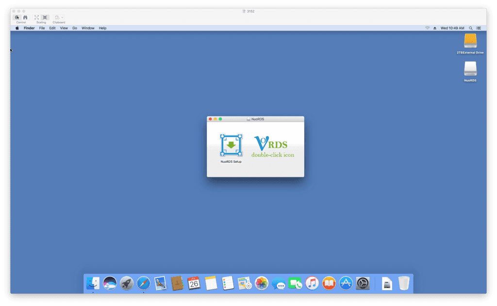Screen dimensions: 497x306
Task: Open Safari from the Dock
Action: (x=143, y=283)
